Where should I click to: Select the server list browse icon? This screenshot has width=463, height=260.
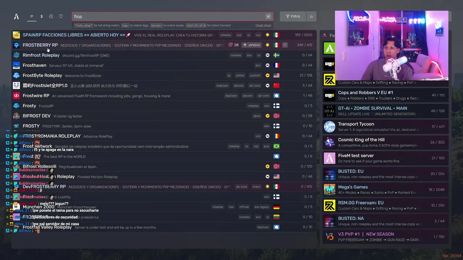32,16
